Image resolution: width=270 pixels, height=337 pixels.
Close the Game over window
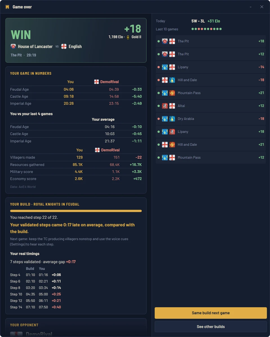262,7
